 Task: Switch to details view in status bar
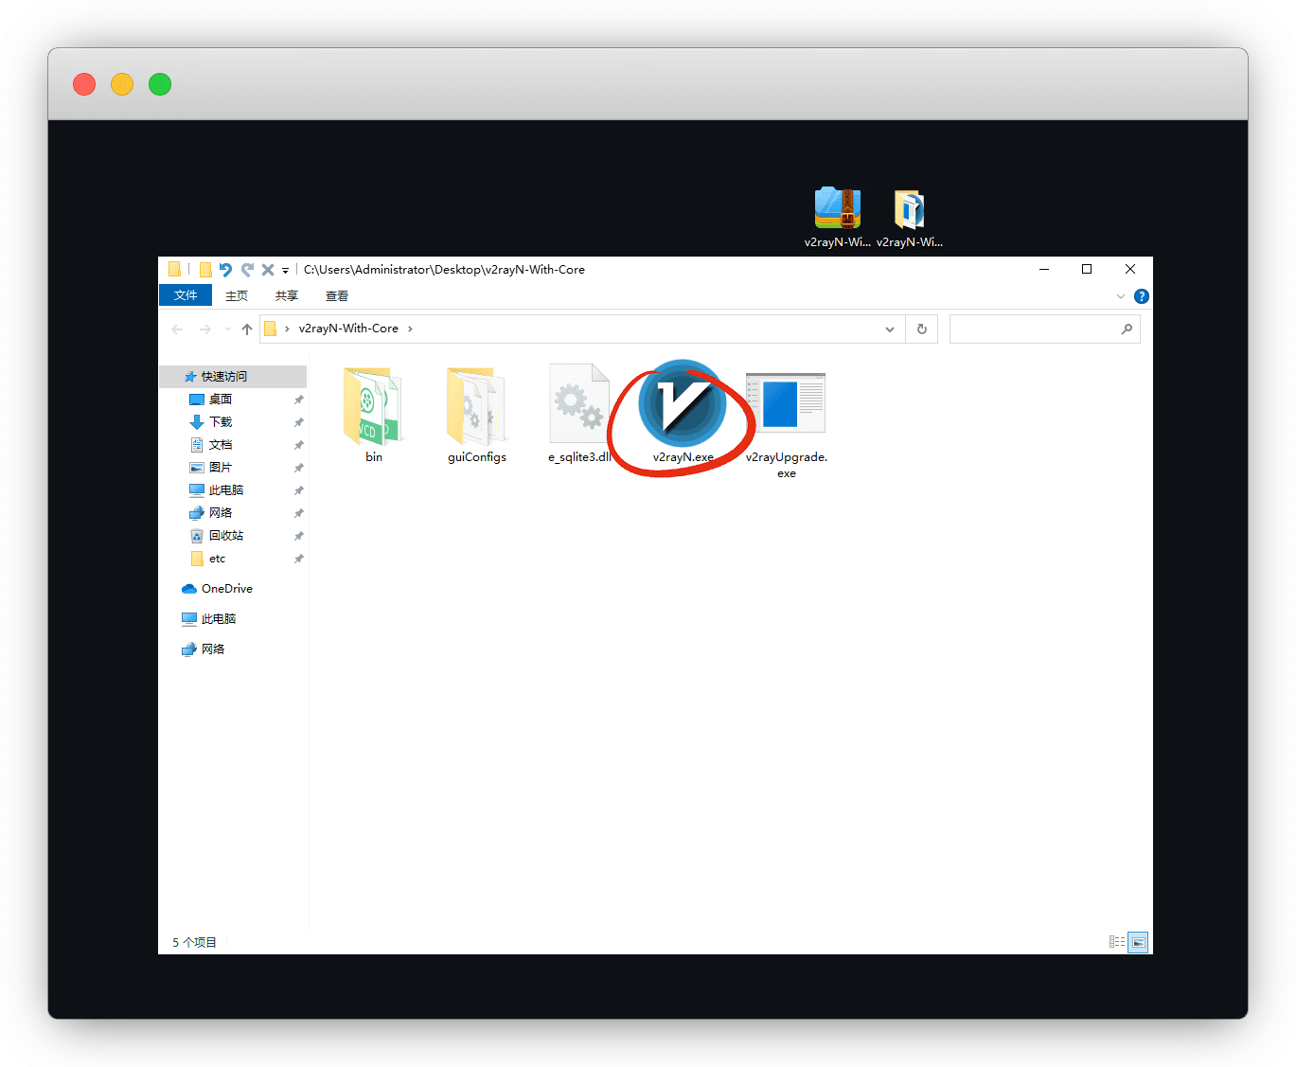click(1117, 942)
